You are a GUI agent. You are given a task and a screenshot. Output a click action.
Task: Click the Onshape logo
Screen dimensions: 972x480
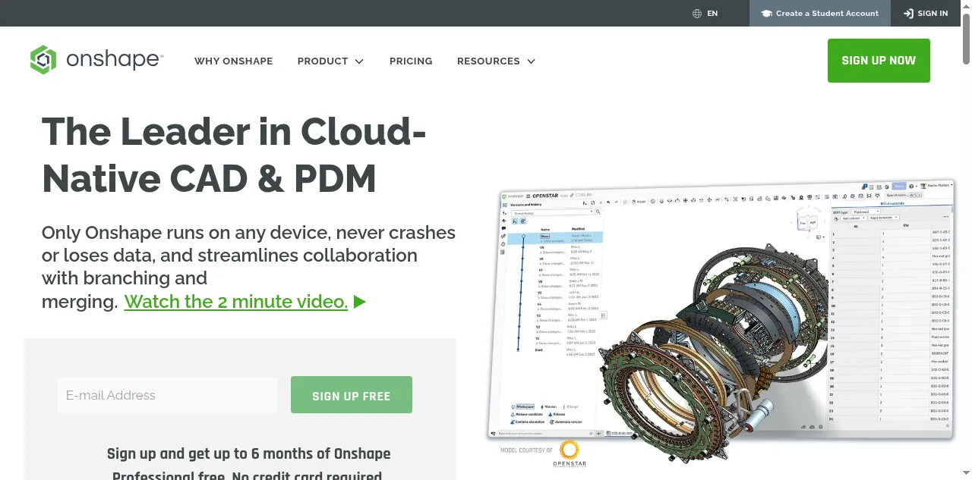(x=96, y=60)
